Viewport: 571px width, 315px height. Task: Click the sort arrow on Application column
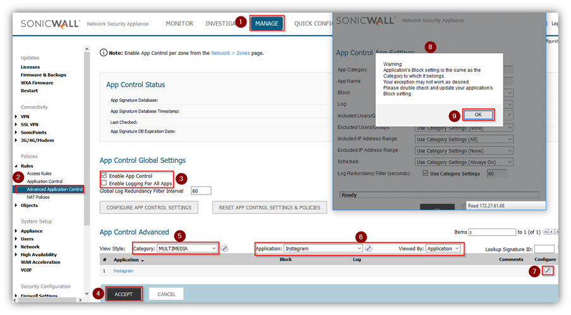(x=143, y=260)
